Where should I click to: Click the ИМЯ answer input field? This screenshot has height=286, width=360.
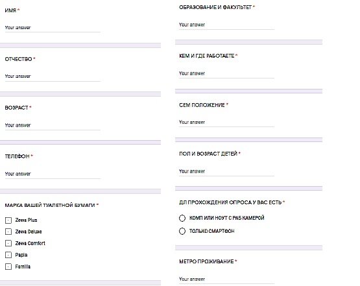pos(53,28)
